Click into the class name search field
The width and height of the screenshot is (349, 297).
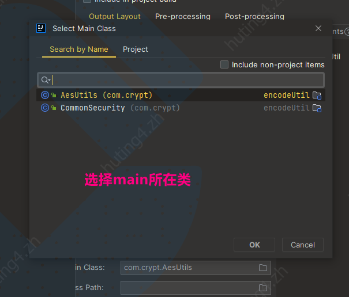(181, 80)
